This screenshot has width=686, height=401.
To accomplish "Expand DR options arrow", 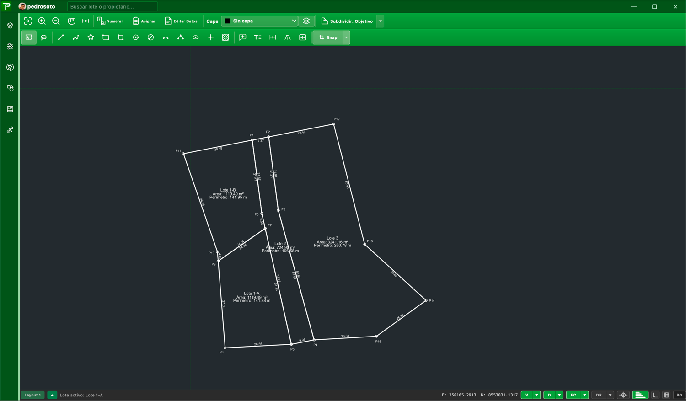I will [x=610, y=395].
